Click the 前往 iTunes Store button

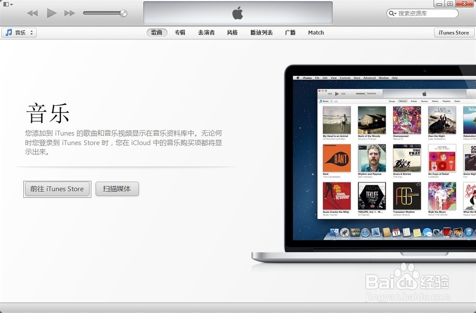click(x=57, y=189)
